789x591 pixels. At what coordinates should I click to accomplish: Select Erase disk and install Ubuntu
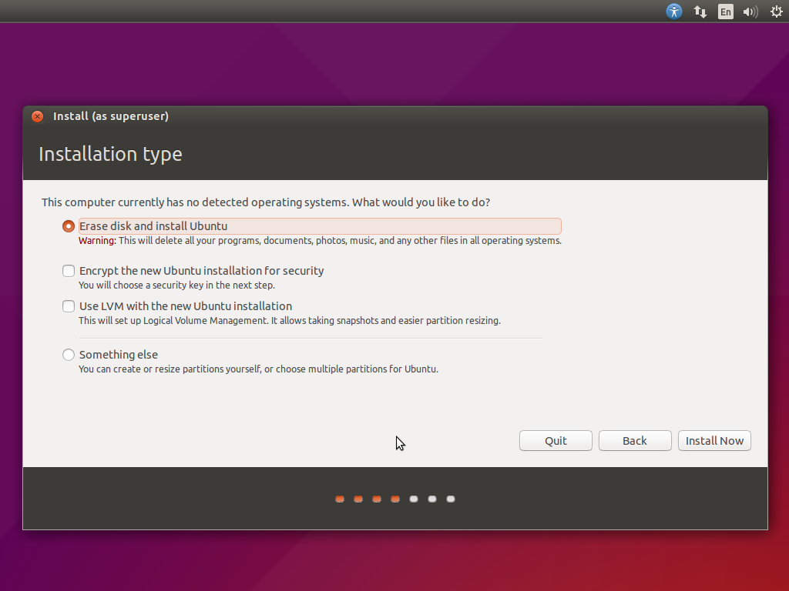coord(69,226)
